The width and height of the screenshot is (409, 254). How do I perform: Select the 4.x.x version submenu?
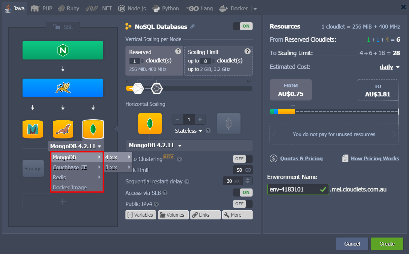tap(118, 157)
